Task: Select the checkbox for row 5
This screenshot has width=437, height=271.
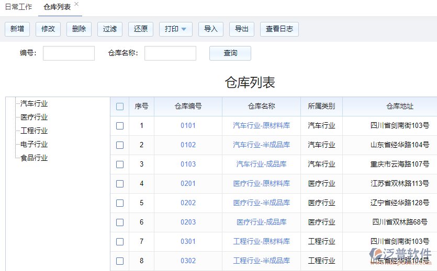Action: (120, 203)
